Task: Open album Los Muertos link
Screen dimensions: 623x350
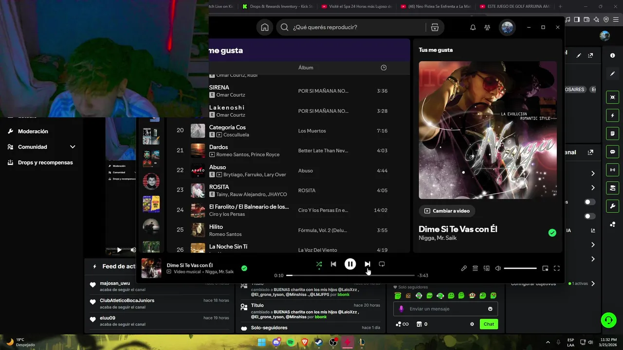Action: [x=312, y=131]
